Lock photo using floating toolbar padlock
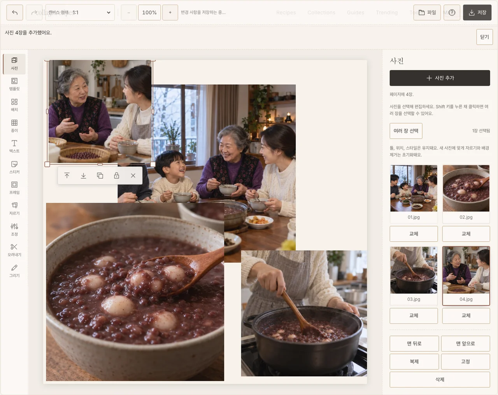Viewport: 498px width, 395px height. click(116, 176)
